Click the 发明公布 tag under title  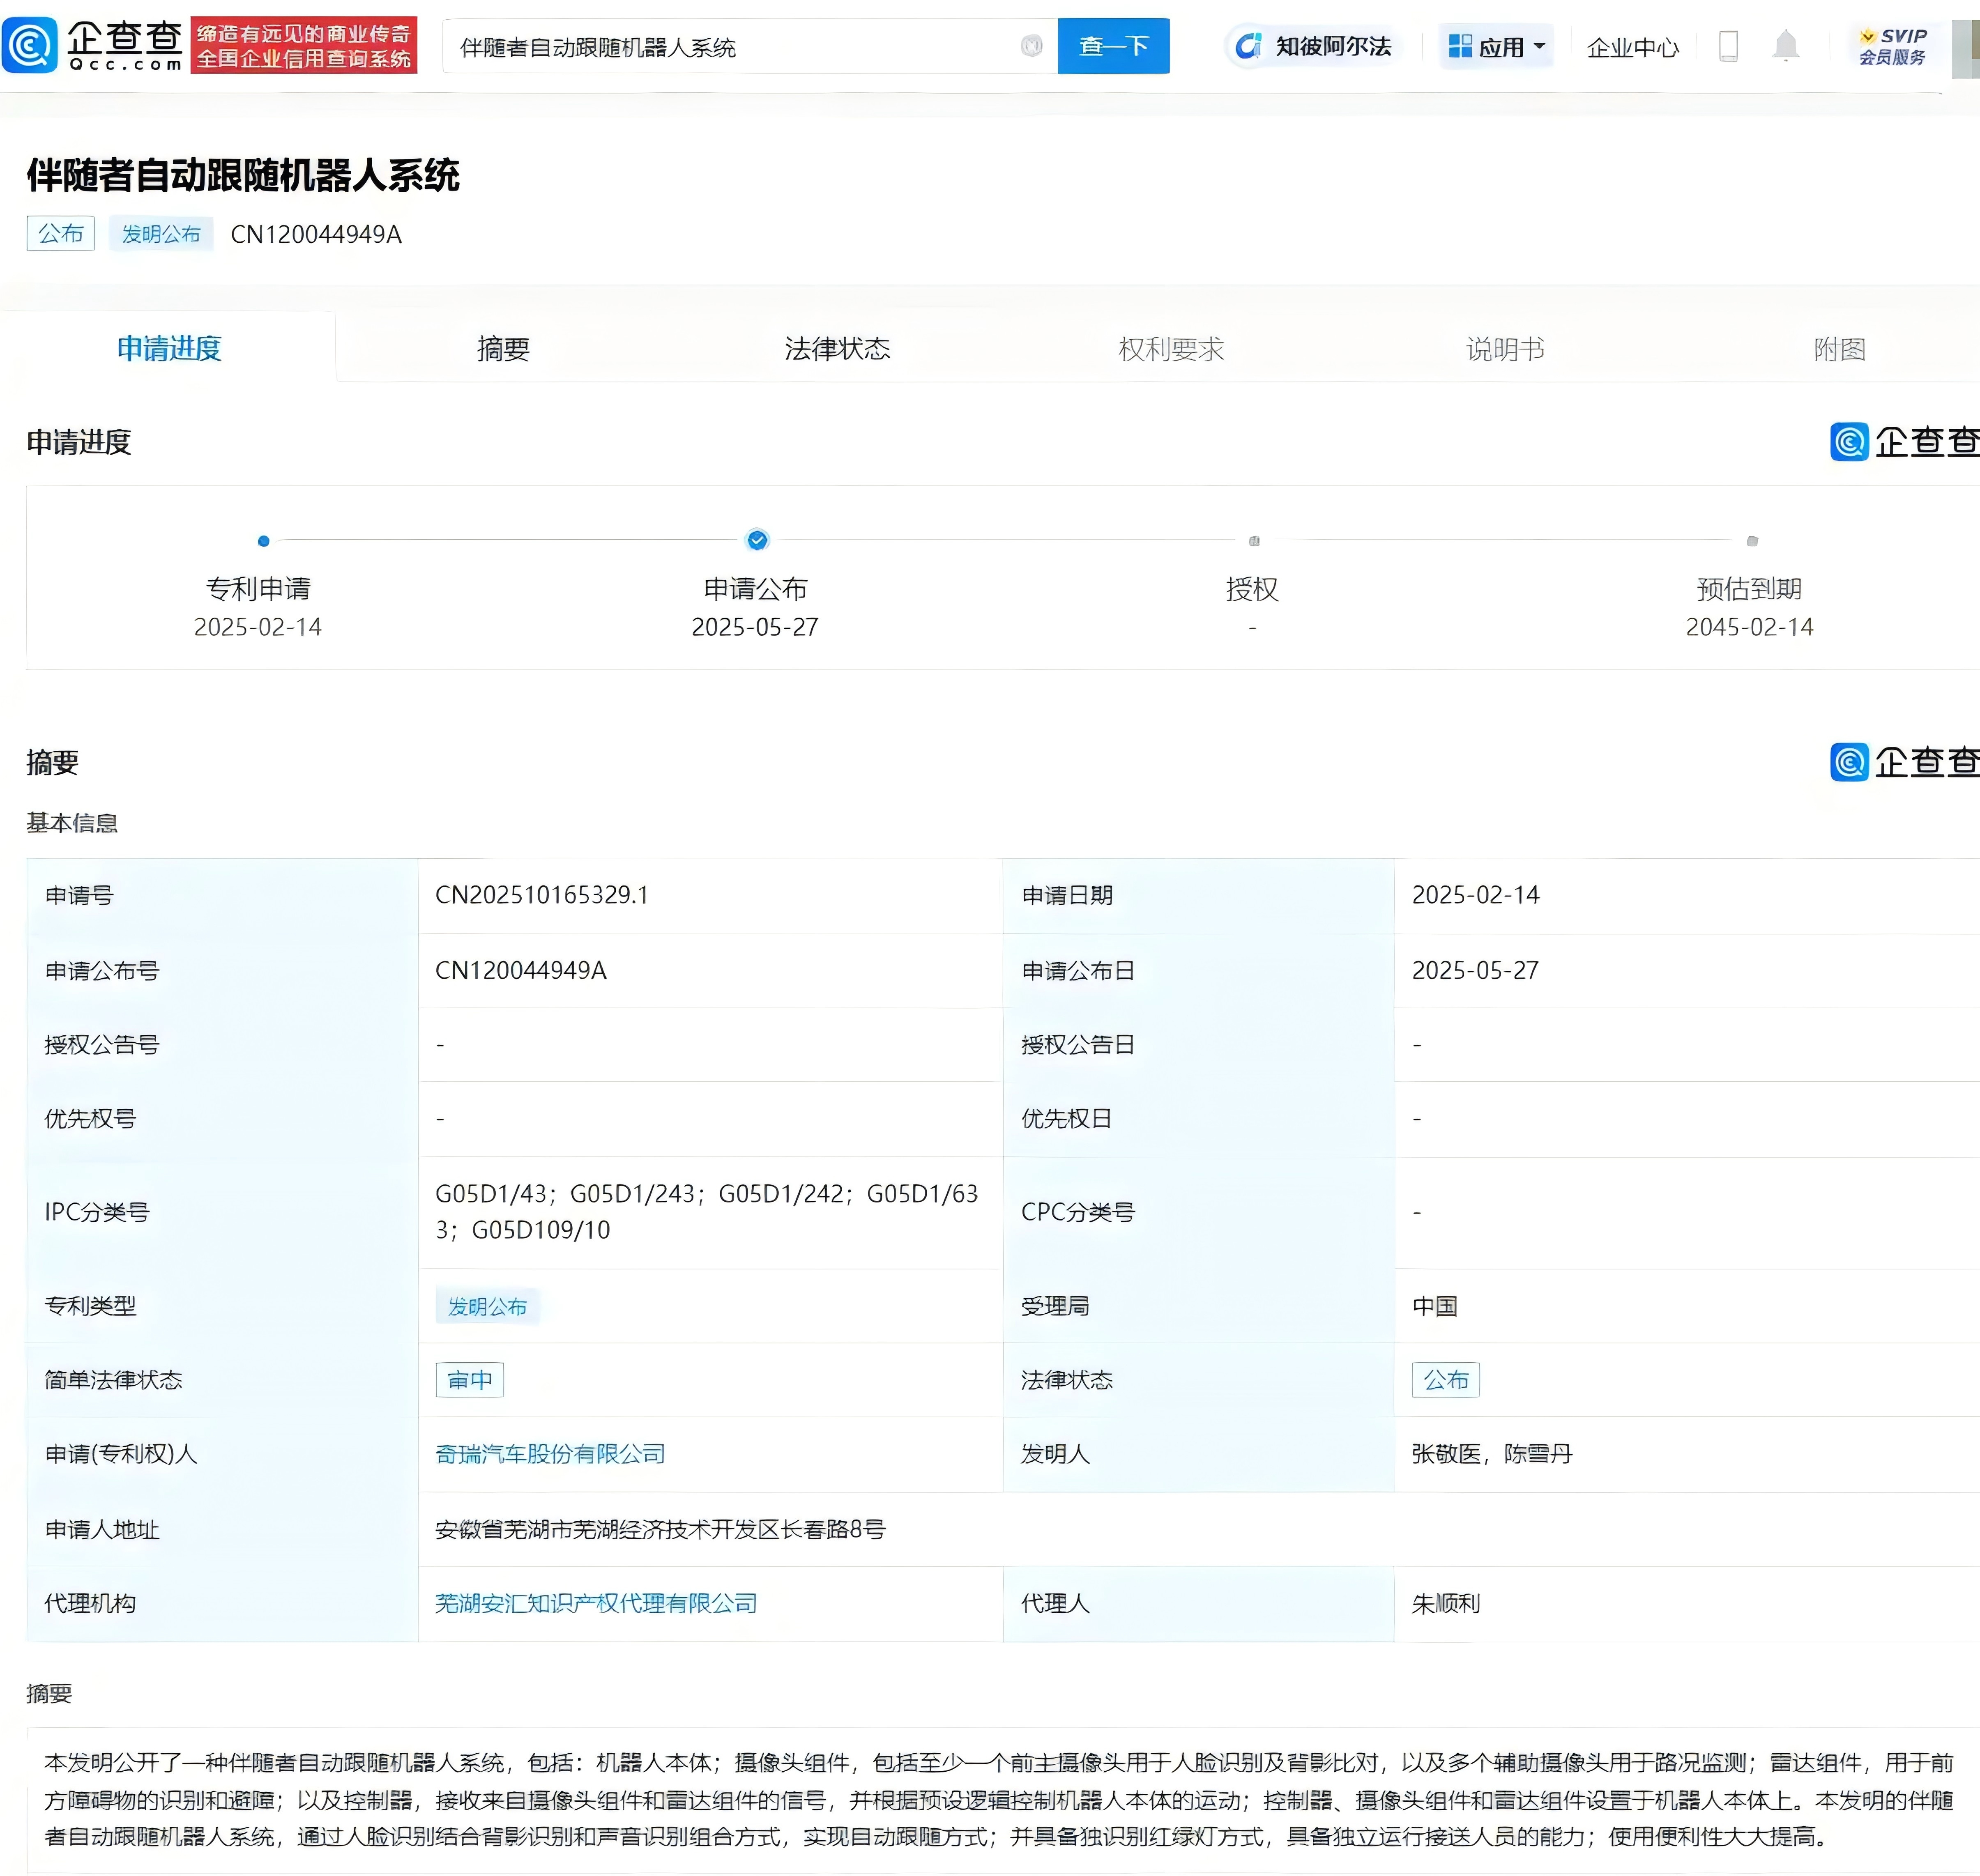[x=161, y=234]
